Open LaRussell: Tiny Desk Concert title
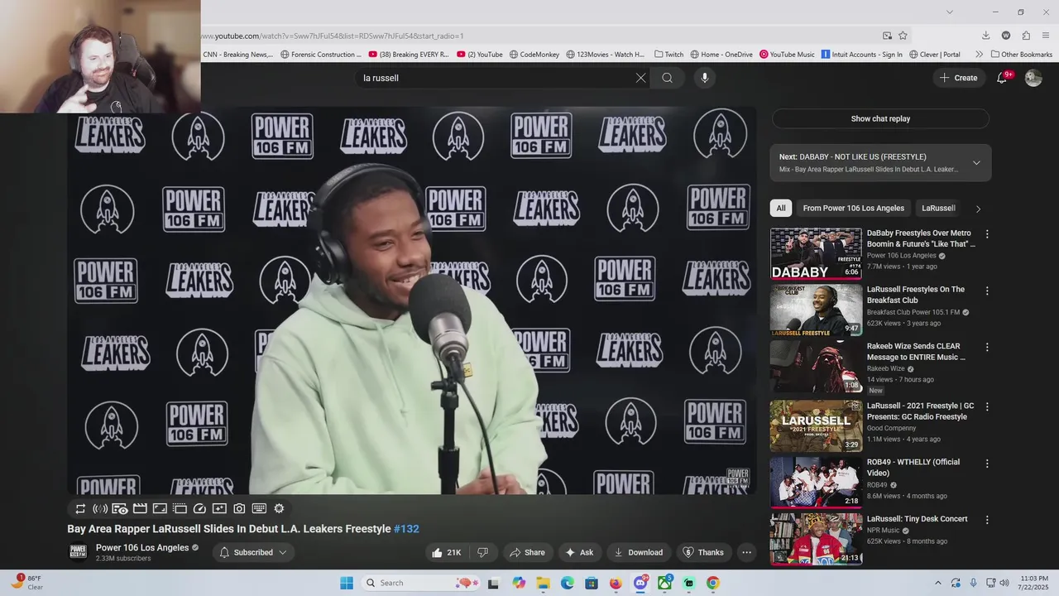Image resolution: width=1059 pixels, height=596 pixels. pyautogui.click(x=917, y=519)
